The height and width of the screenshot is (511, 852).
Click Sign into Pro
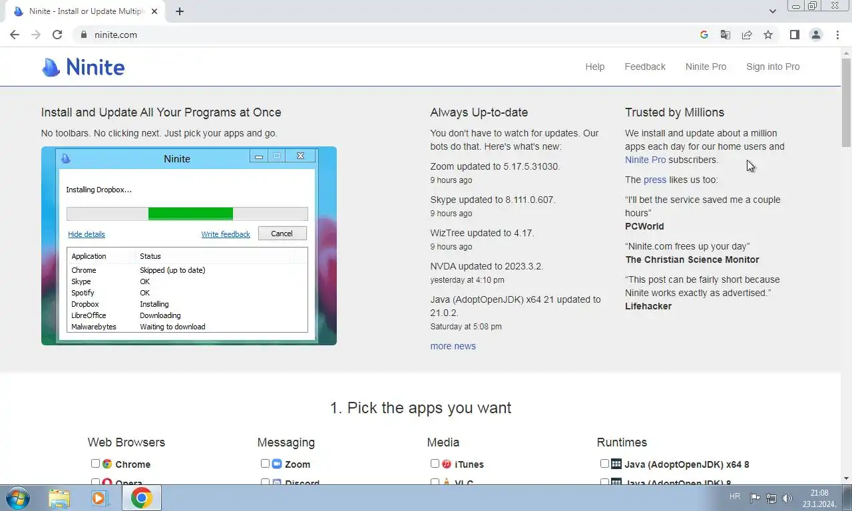pyautogui.click(x=773, y=67)
